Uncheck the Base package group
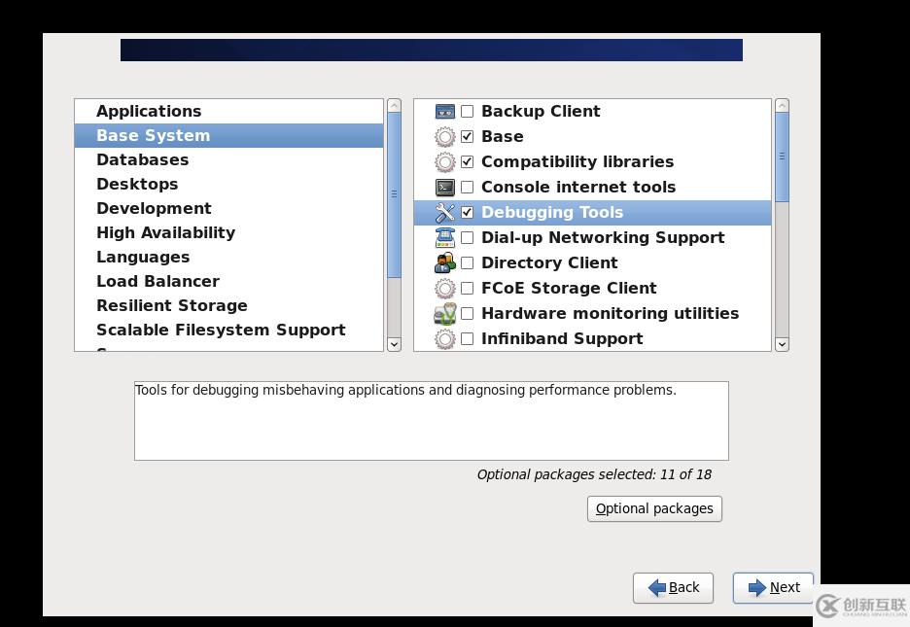The height and width of the screenshot is (627, 910). 468,137
